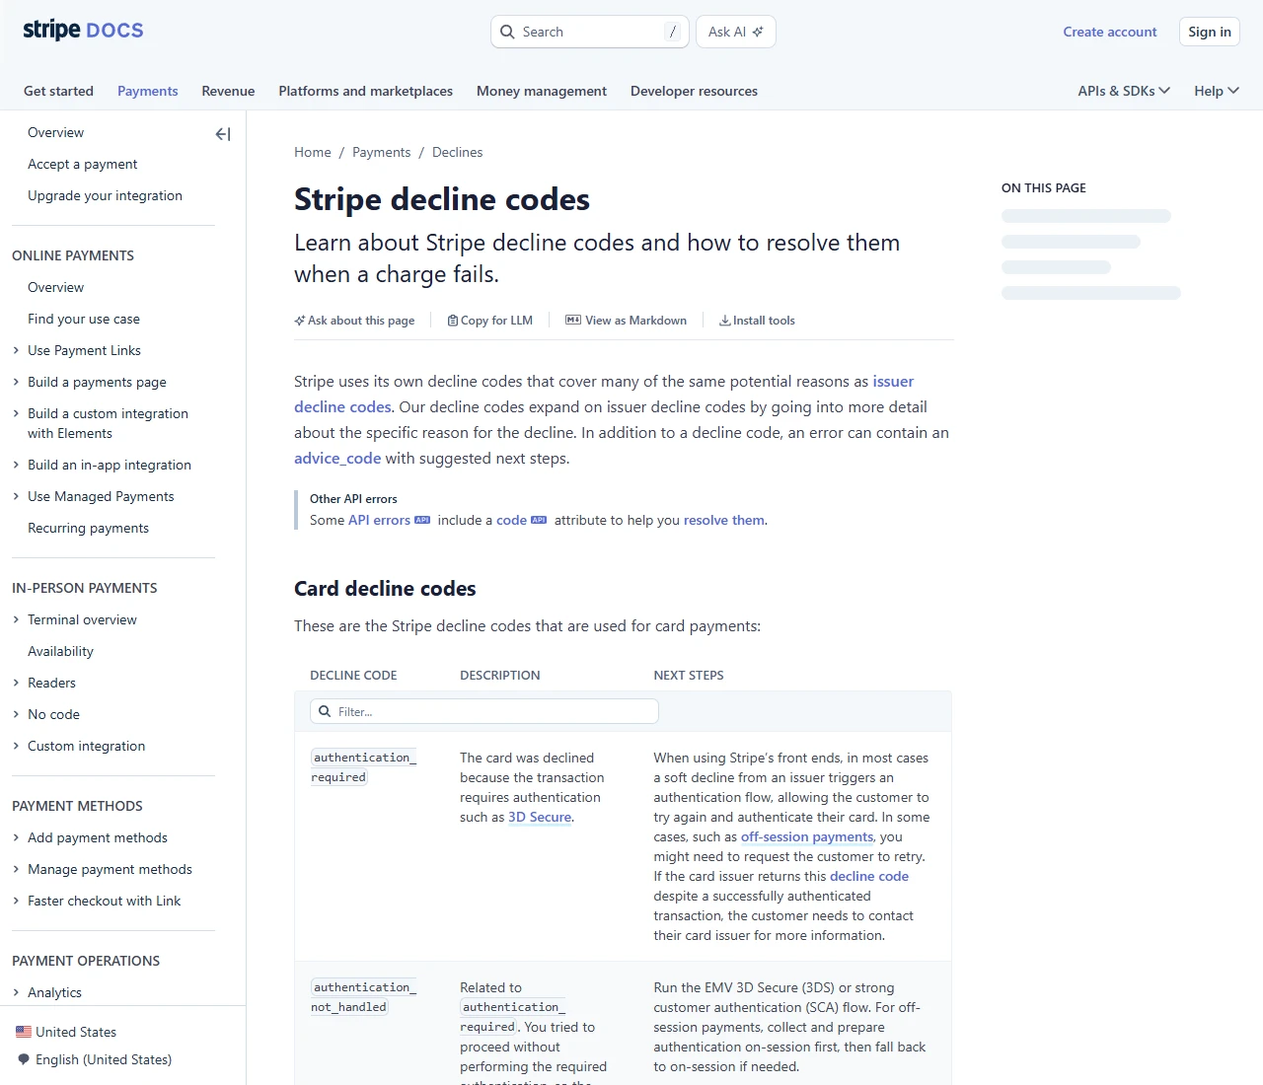Open the Money management tab
Image resolution: width=1263 pixels, height=1085 pixels.
pyautogui.click(x=542, y=91)
